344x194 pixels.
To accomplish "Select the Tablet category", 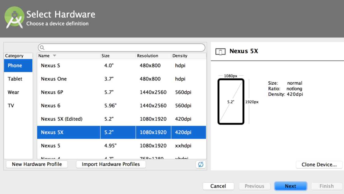I will click(x=18, y=79).
